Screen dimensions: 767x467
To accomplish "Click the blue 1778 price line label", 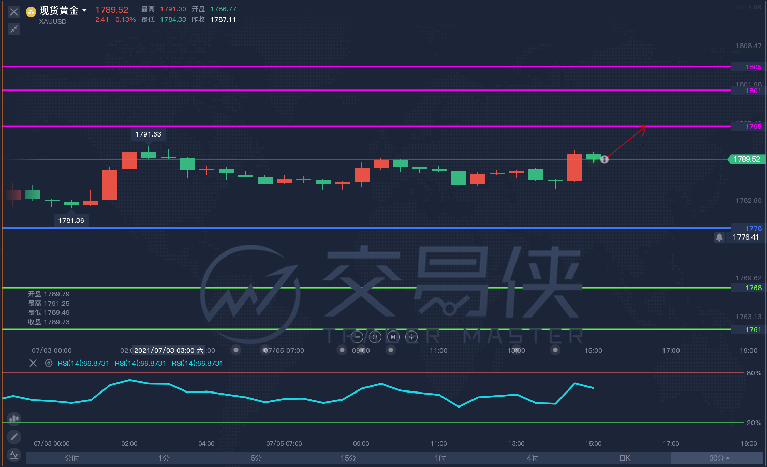I will click(753, 229).
